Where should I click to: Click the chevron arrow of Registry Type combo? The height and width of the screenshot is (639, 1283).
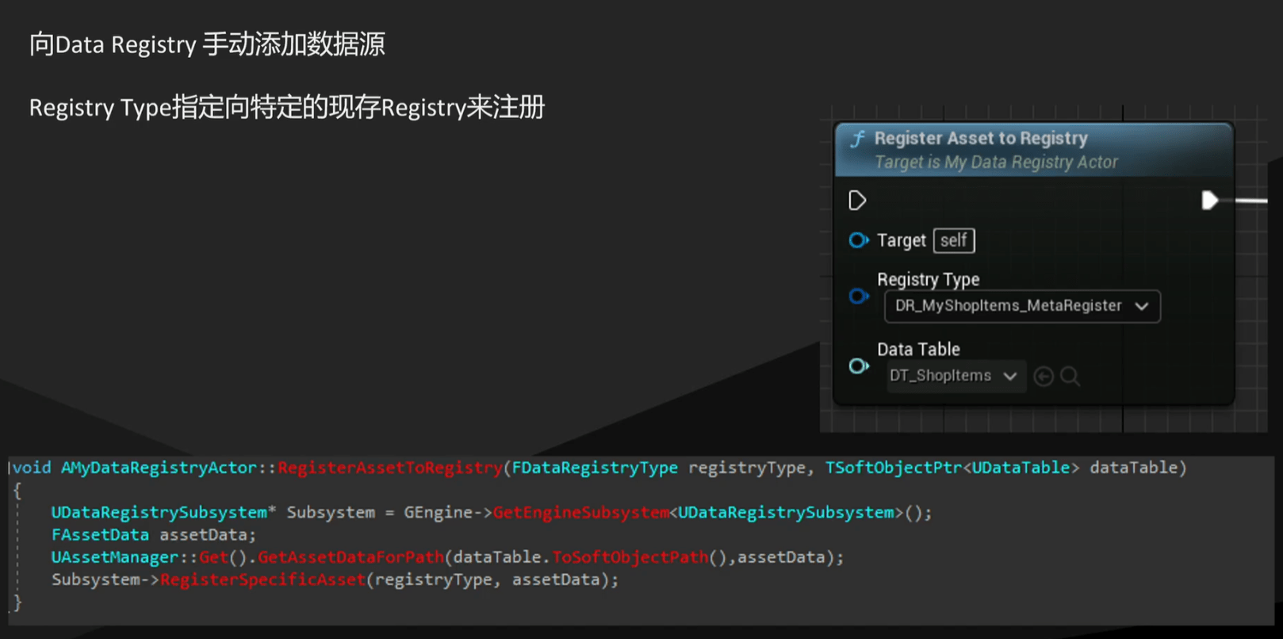[1142, 307]
